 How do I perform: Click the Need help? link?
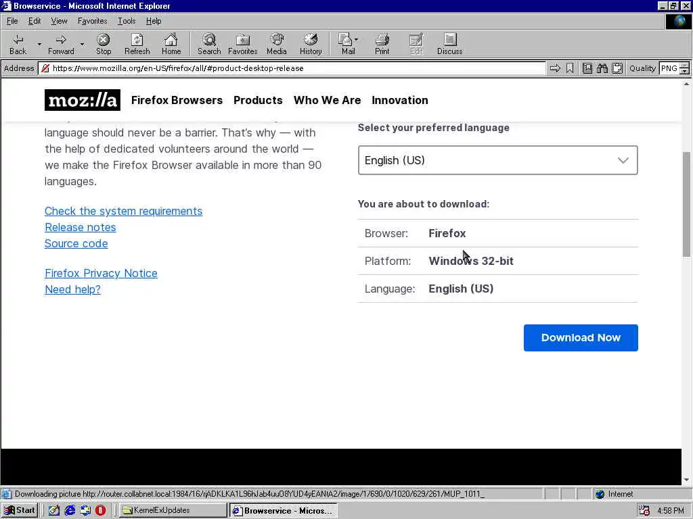pos(72,289)
